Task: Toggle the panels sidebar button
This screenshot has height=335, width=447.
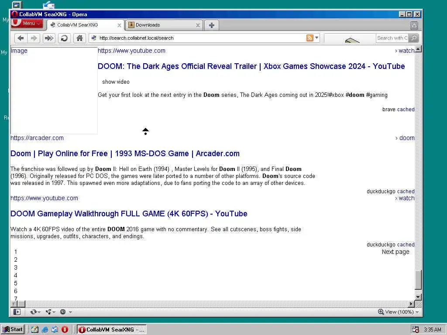Action: [17, 312]
